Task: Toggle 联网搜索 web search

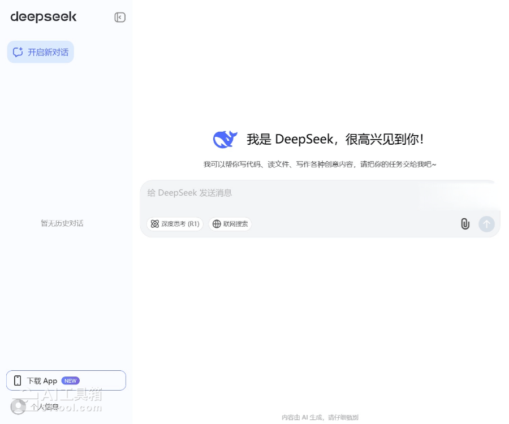Action: click(230, 224)
